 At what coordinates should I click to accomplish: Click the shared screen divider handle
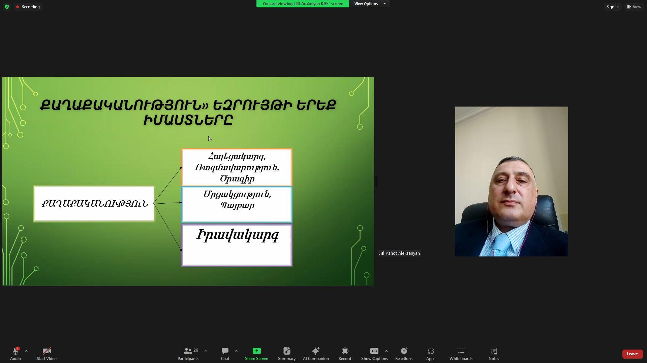[x=376, y=182]
